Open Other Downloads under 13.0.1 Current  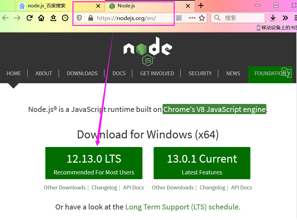[173, 187]
